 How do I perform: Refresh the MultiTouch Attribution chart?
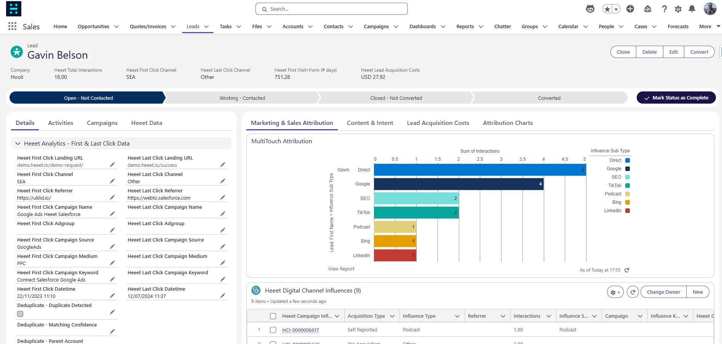pos(627,270)
